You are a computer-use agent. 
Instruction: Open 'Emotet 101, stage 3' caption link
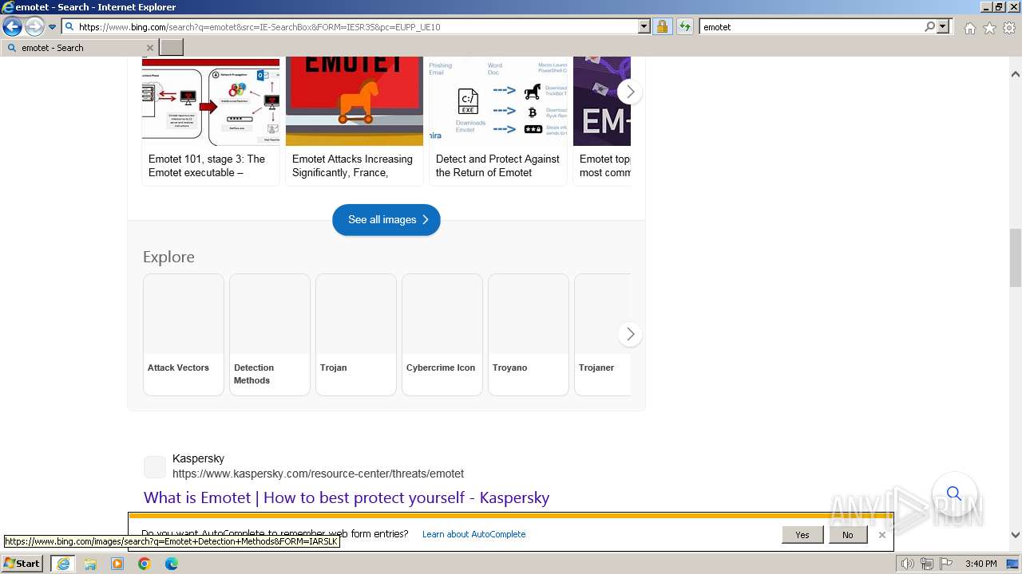[207, 166]
